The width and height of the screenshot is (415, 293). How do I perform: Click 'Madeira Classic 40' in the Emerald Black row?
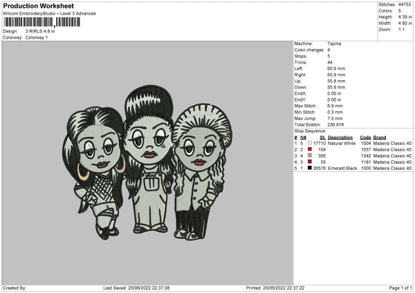392,168
